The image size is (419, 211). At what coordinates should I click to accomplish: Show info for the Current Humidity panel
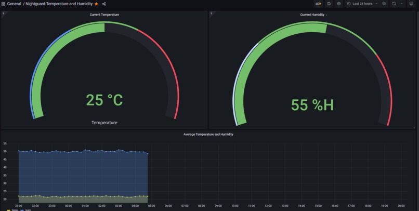(211, 13)
